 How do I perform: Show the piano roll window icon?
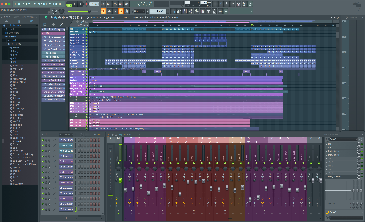tap(179, 11)
